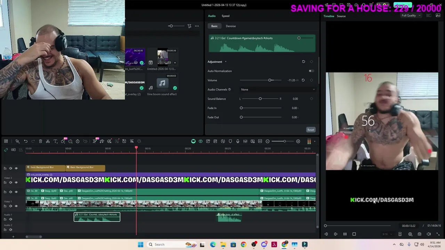
Task: Adjust the Volume slider handle
Action: (270, 80)
